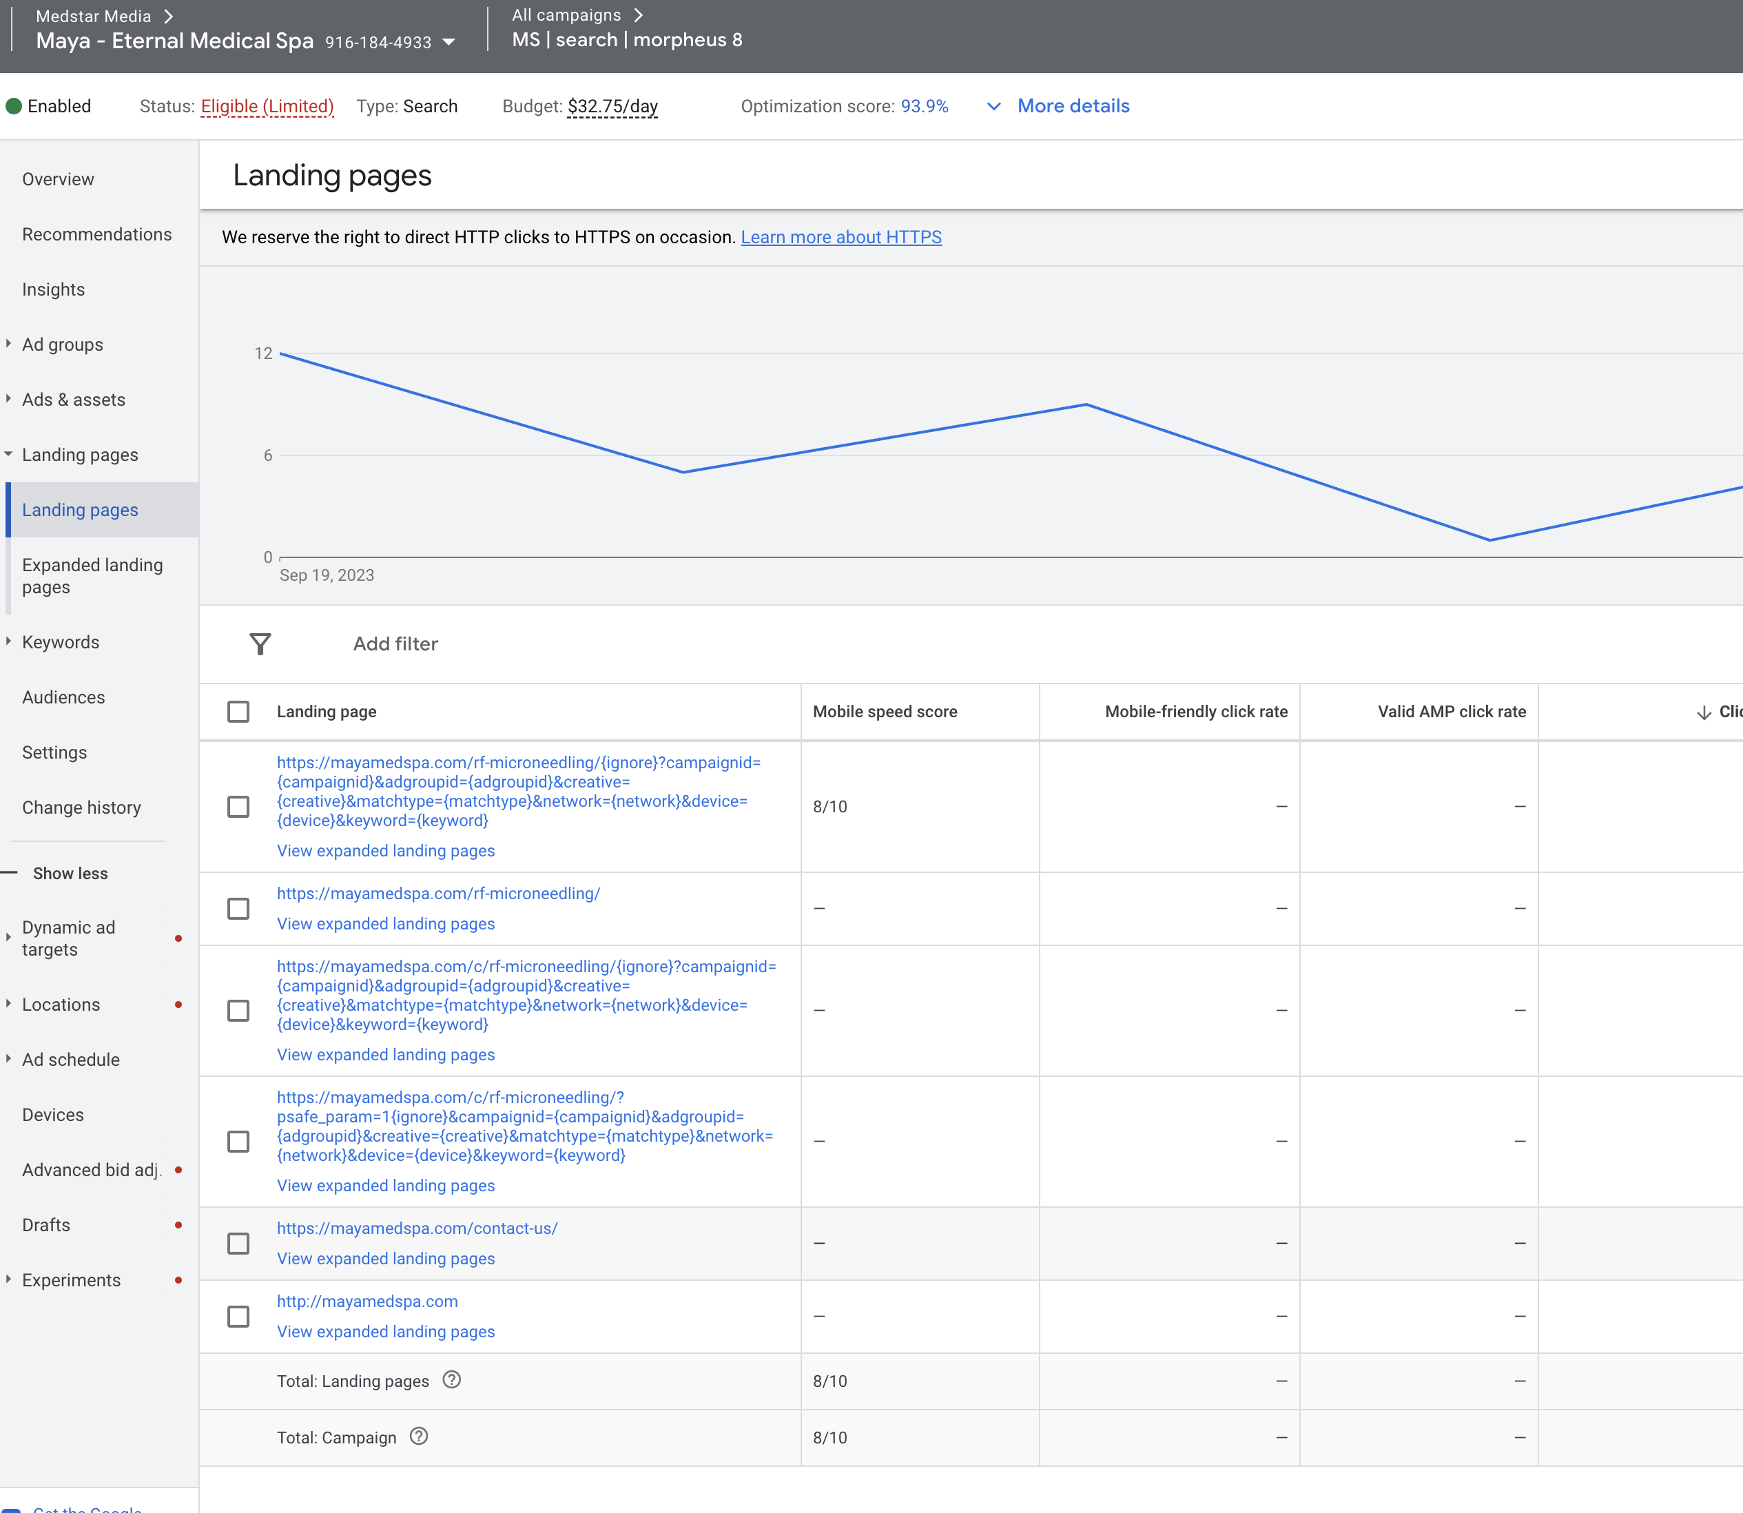Image resolution: width=1743 pixels, height=1513 pixels.
Task: Open help icon beside Total: Campaign
Action: pos(419,1436)
